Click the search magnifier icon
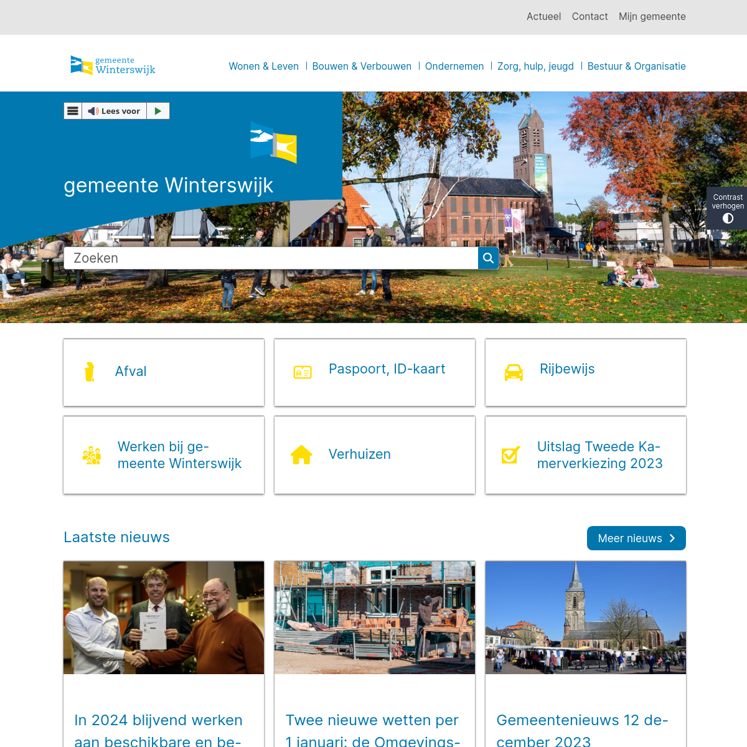 [489, 258]
